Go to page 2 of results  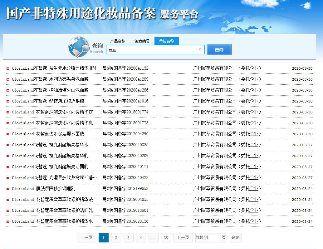coord(116,237)
